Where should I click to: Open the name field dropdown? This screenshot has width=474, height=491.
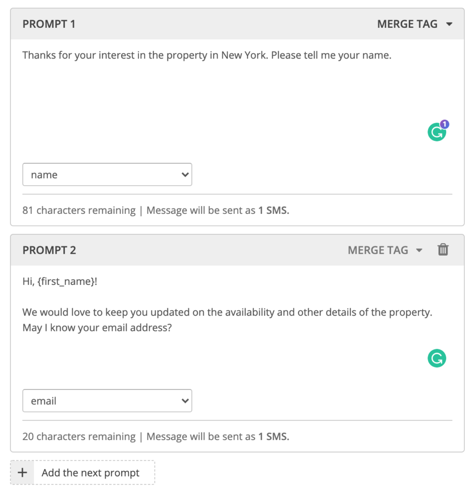107,175
